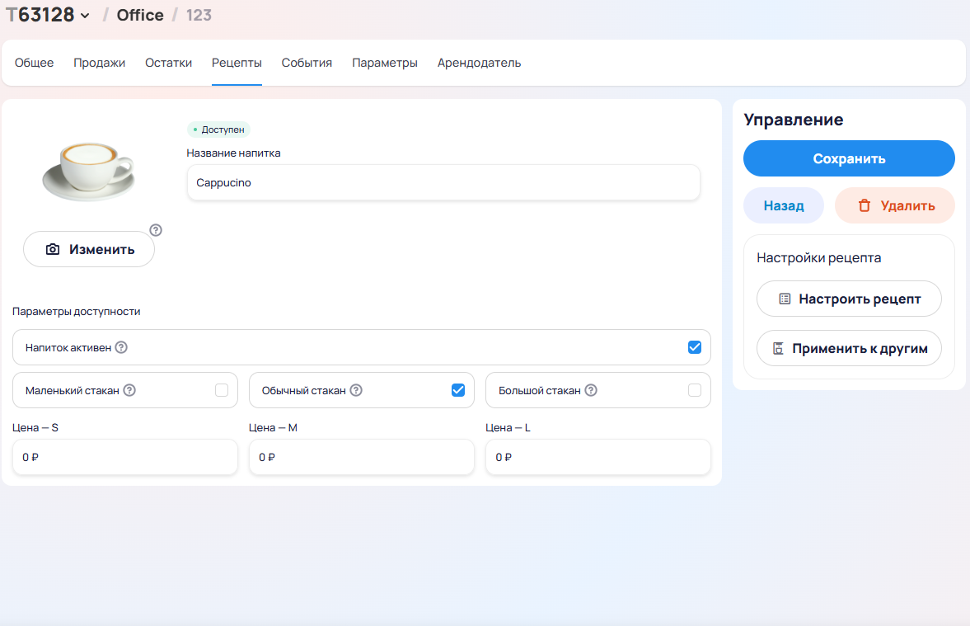Open the Арендодатель tab
Image resolution: width=970 pixels, height=626 pixels.
click(x=479, y=63)
